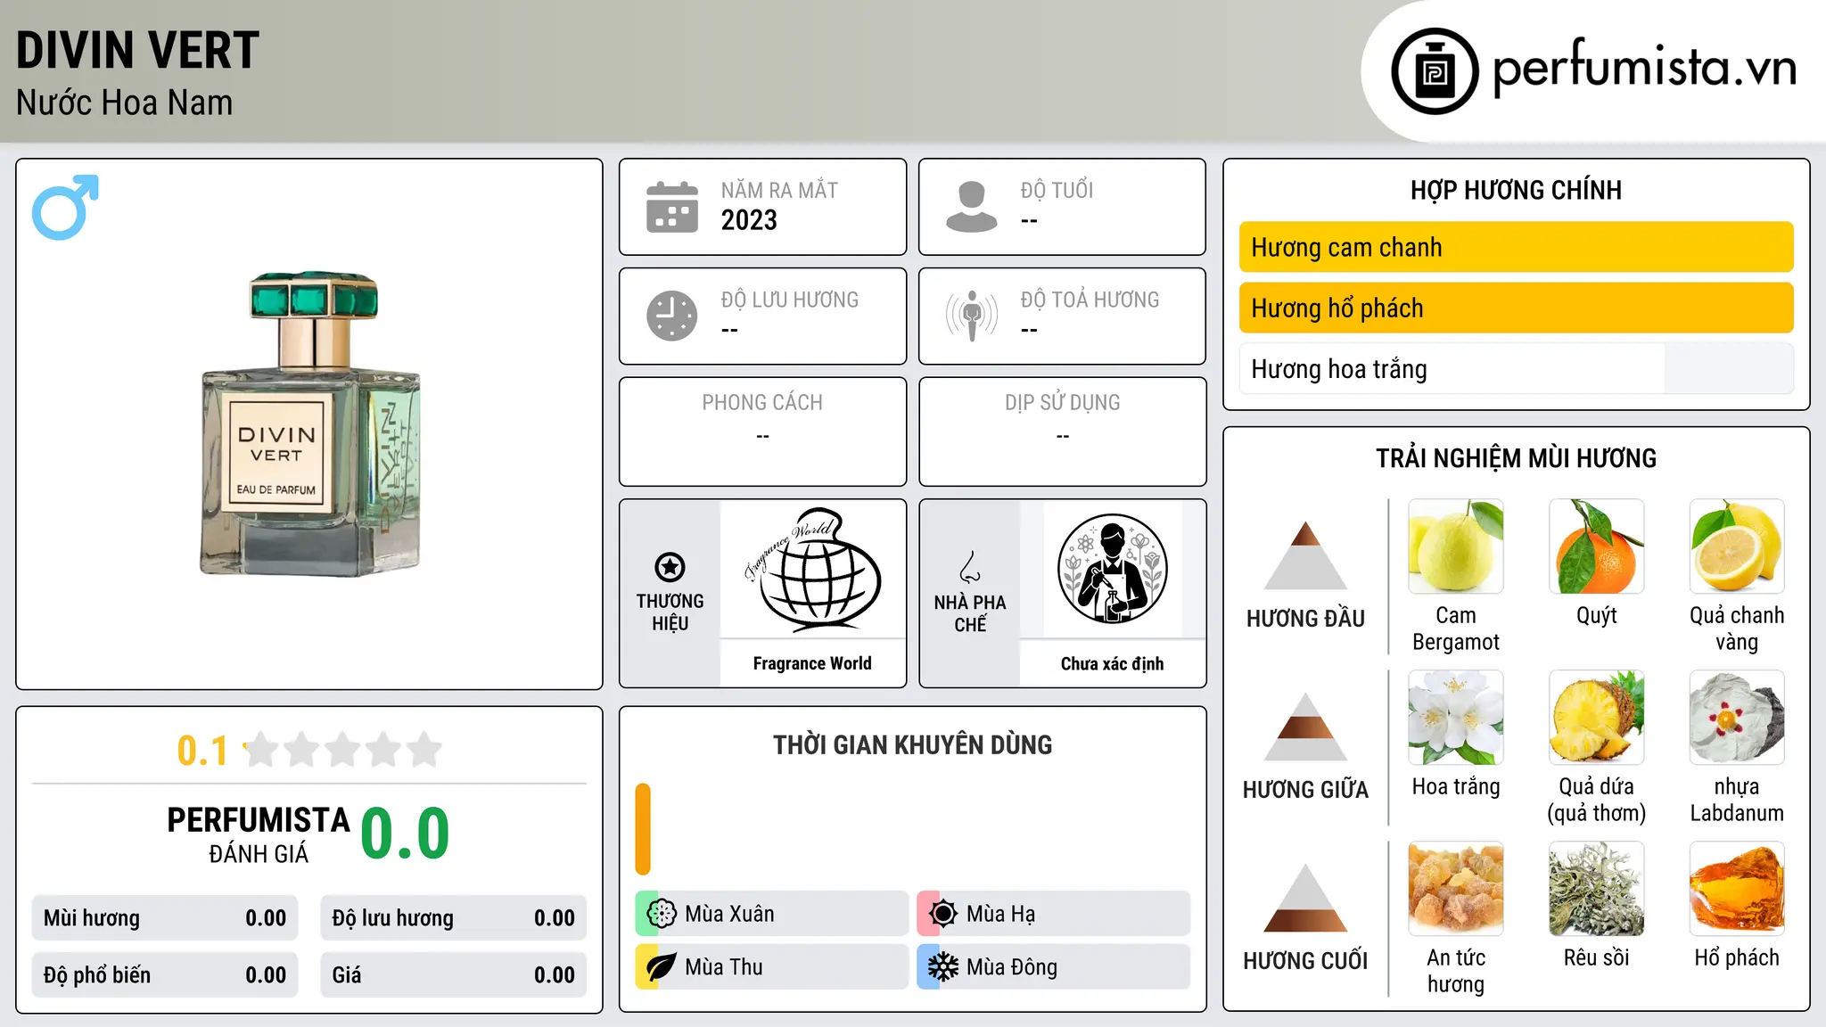1826x1027 pixels.
Task: Click the perfumista.vn bottle logo icon
Action: click(1435, 71)
